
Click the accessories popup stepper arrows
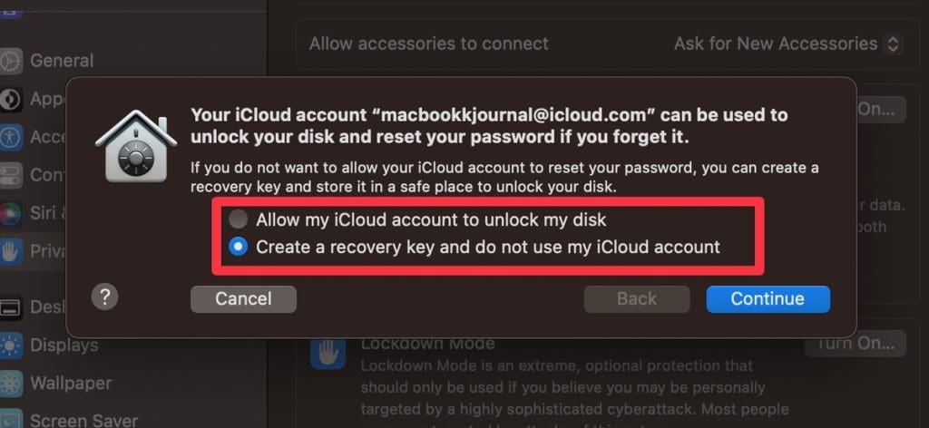click(893, 44)
